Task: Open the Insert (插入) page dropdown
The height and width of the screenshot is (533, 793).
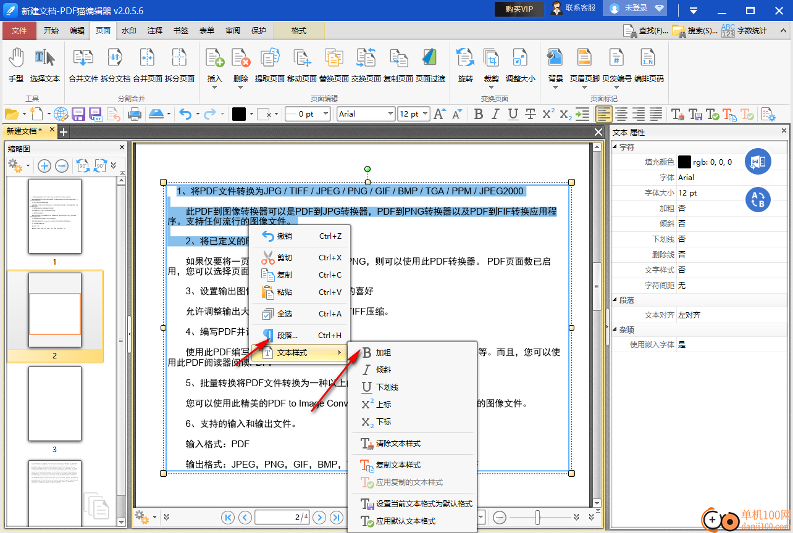Action: pyautogui.click(x=214, y=88)
